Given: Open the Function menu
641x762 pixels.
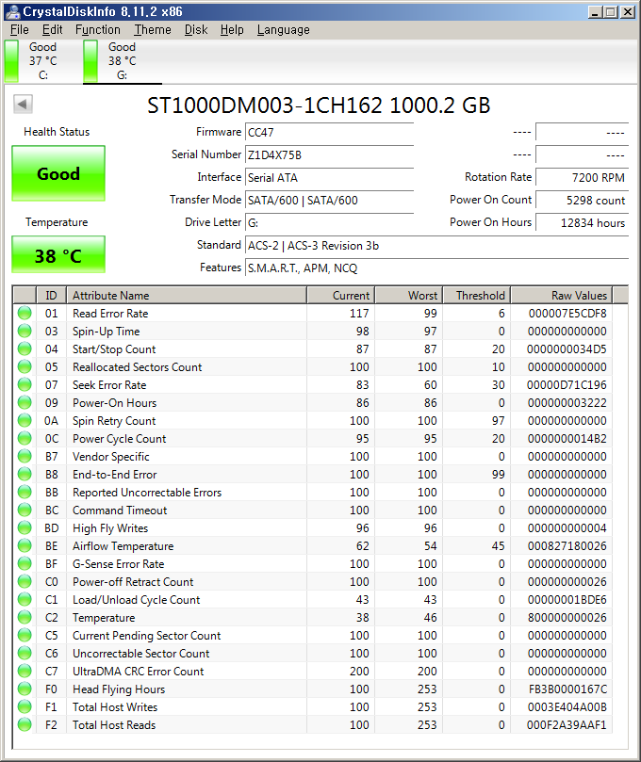Looking at the screenshot, I should coord(98,29).
